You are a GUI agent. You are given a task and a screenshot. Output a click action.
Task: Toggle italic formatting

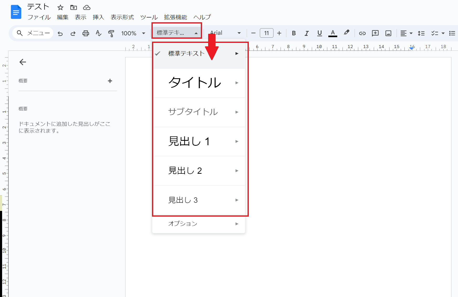pos(306,33)
